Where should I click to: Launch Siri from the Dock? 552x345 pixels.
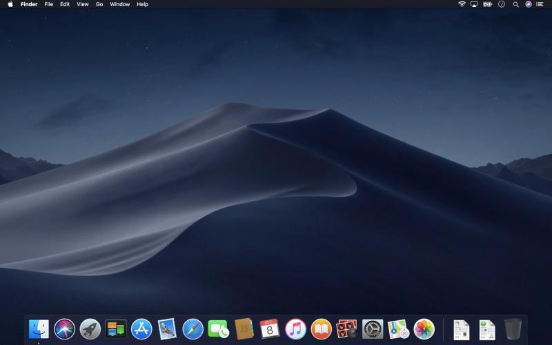click(64, 329)
